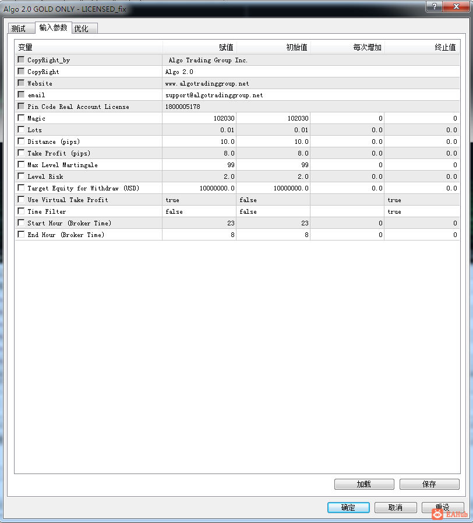The width and height of the screenshot is (473, 523).
Task: Enable the Magic optimization checkbox
Action: tap(22, 118)
